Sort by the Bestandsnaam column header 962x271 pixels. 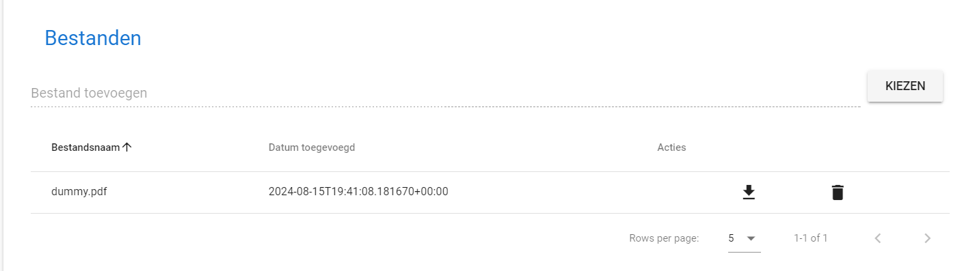(x=85, y=147)
